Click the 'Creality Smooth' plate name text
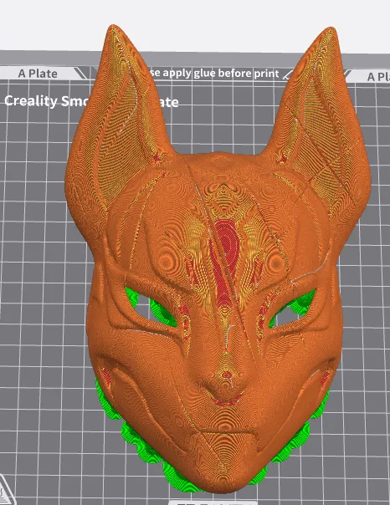390x505 pixels. (x=45, y=101)
